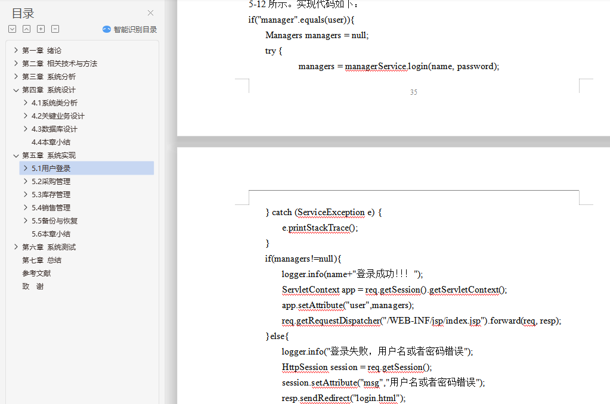Click the promote heading level plus icon
This screenshot has width=610, height=404.
pos(41,29)
